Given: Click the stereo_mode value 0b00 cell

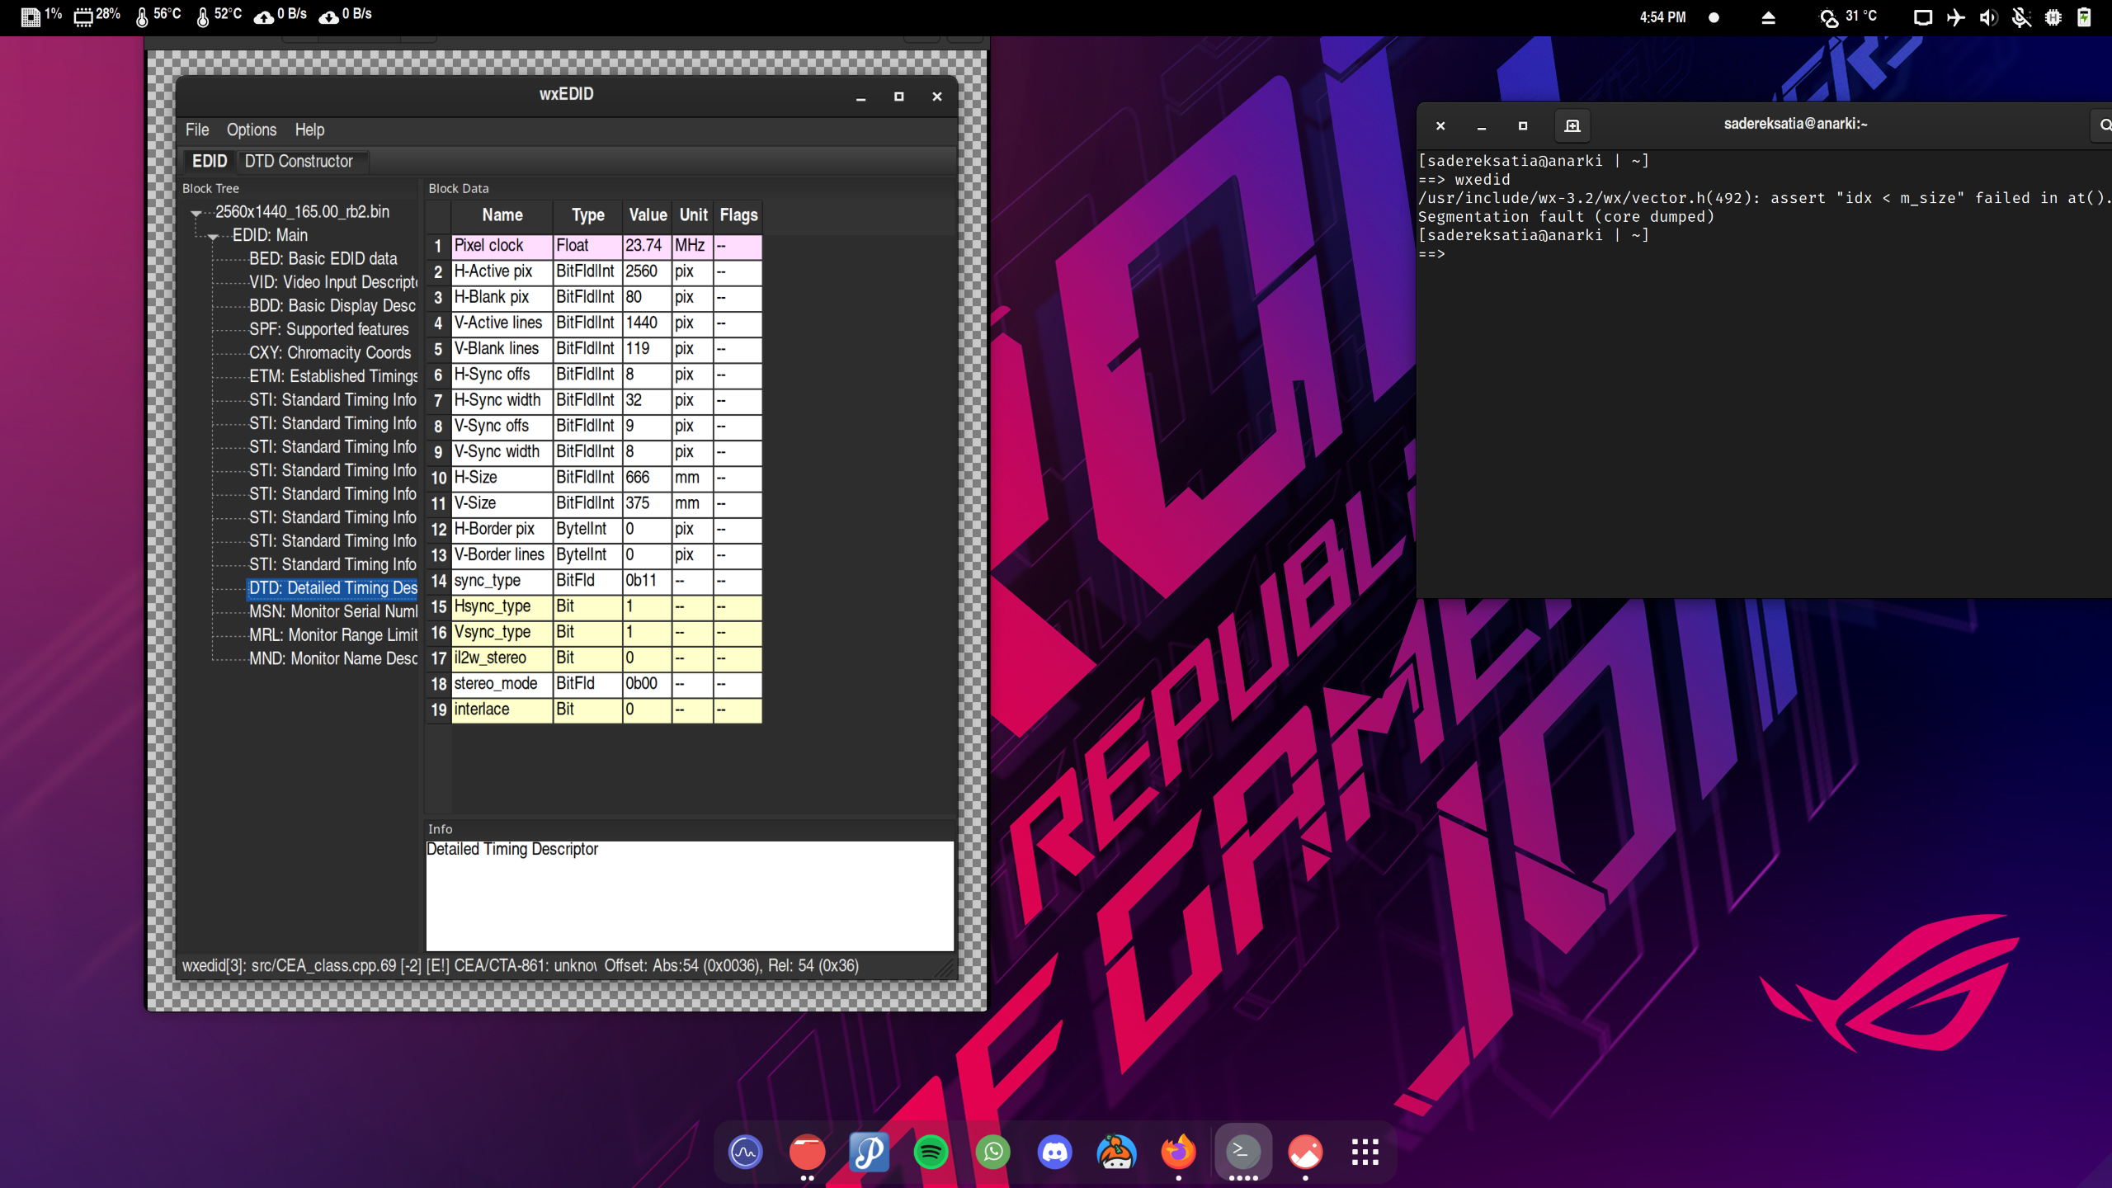Looking at the screenshot, I should coord(647,684).
